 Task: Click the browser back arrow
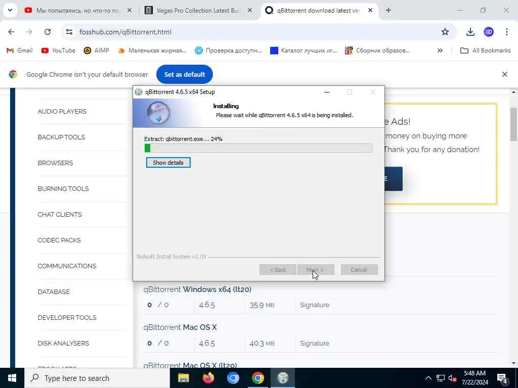tap(11, 32)
